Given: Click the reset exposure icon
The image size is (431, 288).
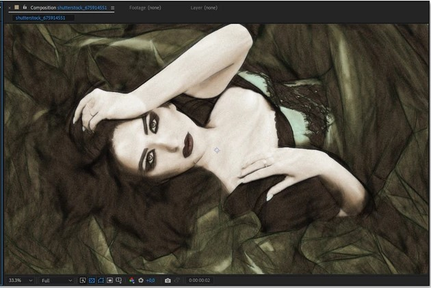Looking at the screenshot, I should pos(141,280).
